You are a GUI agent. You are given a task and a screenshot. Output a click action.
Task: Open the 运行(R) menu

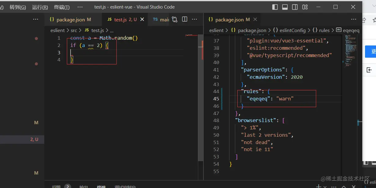[40, 7]
